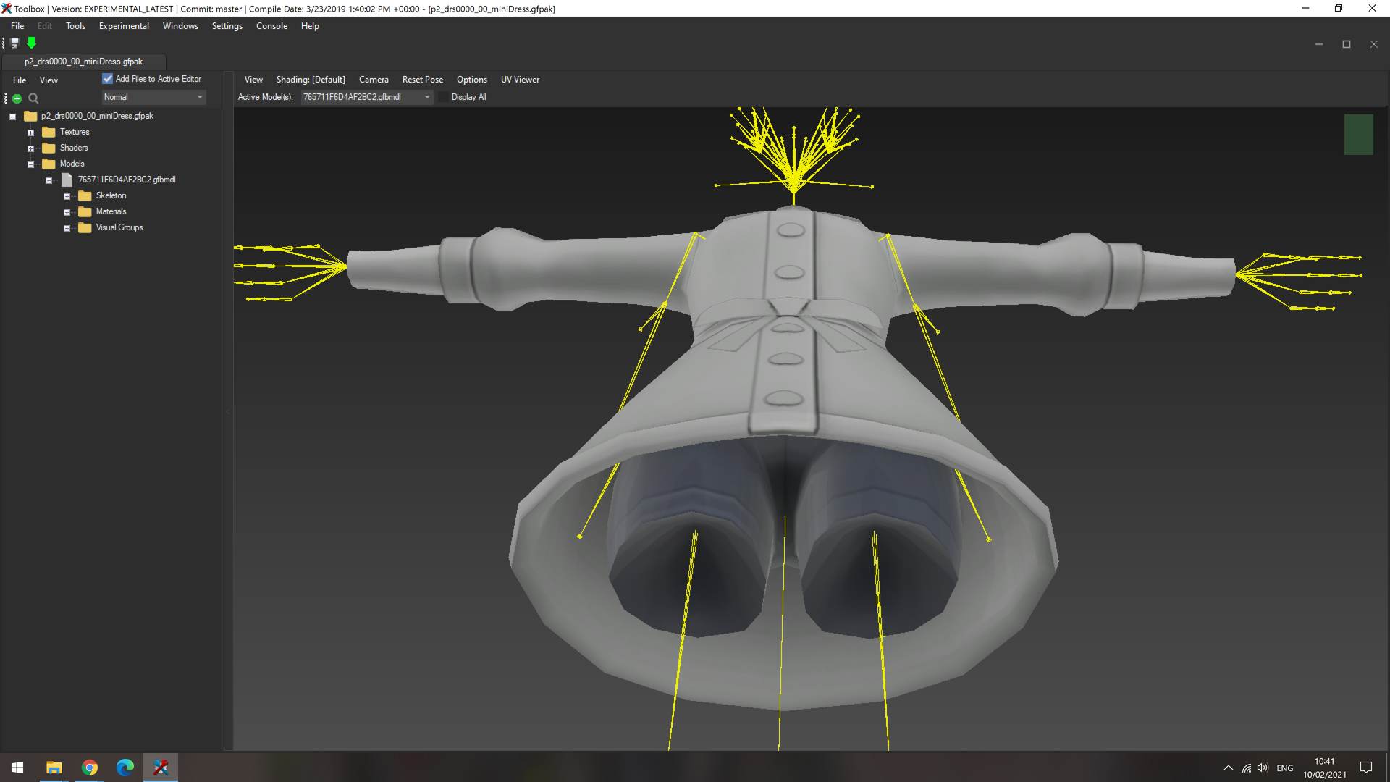Expand the Textures folder node
1390x782 pixels.
click(x=30, y=133)
